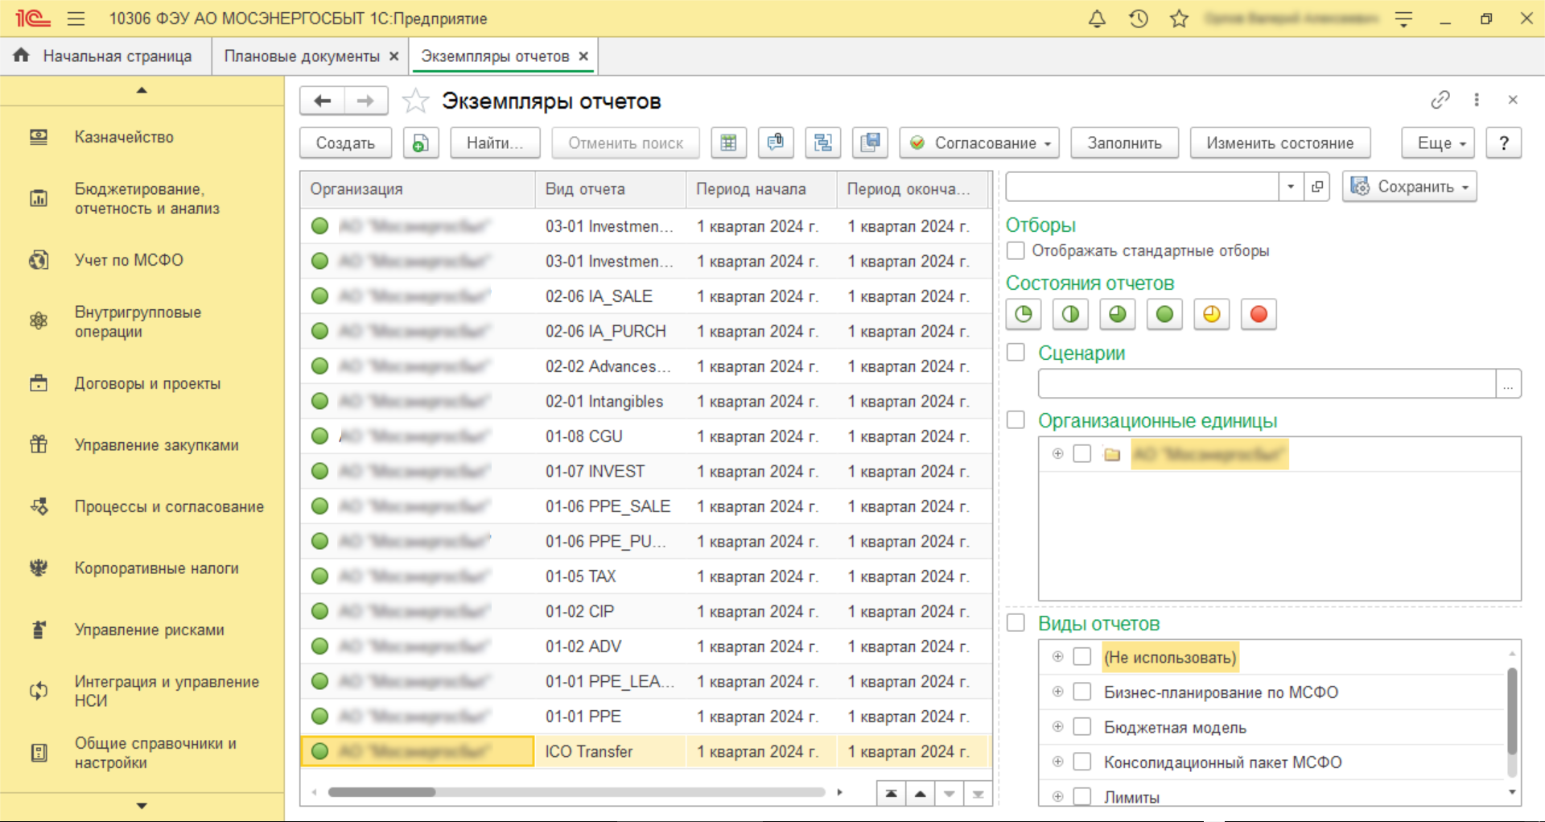
Task: Open history clock icon in title bar
Action: (1138, 19)
